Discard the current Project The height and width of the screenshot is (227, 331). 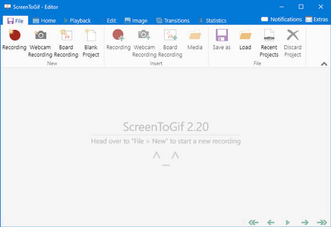coord(292,43)
